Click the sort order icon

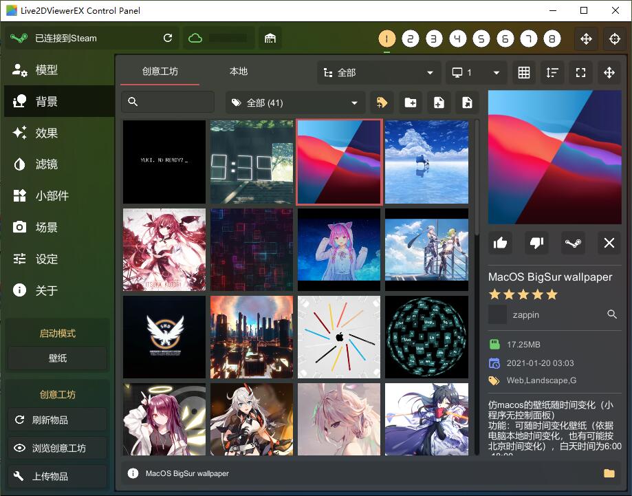[552, 73]
